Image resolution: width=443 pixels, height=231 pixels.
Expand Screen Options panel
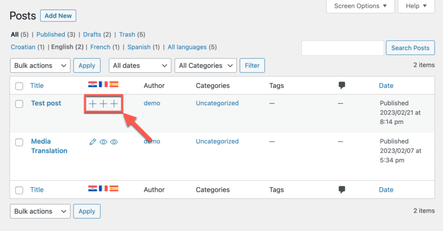[360, 6]
